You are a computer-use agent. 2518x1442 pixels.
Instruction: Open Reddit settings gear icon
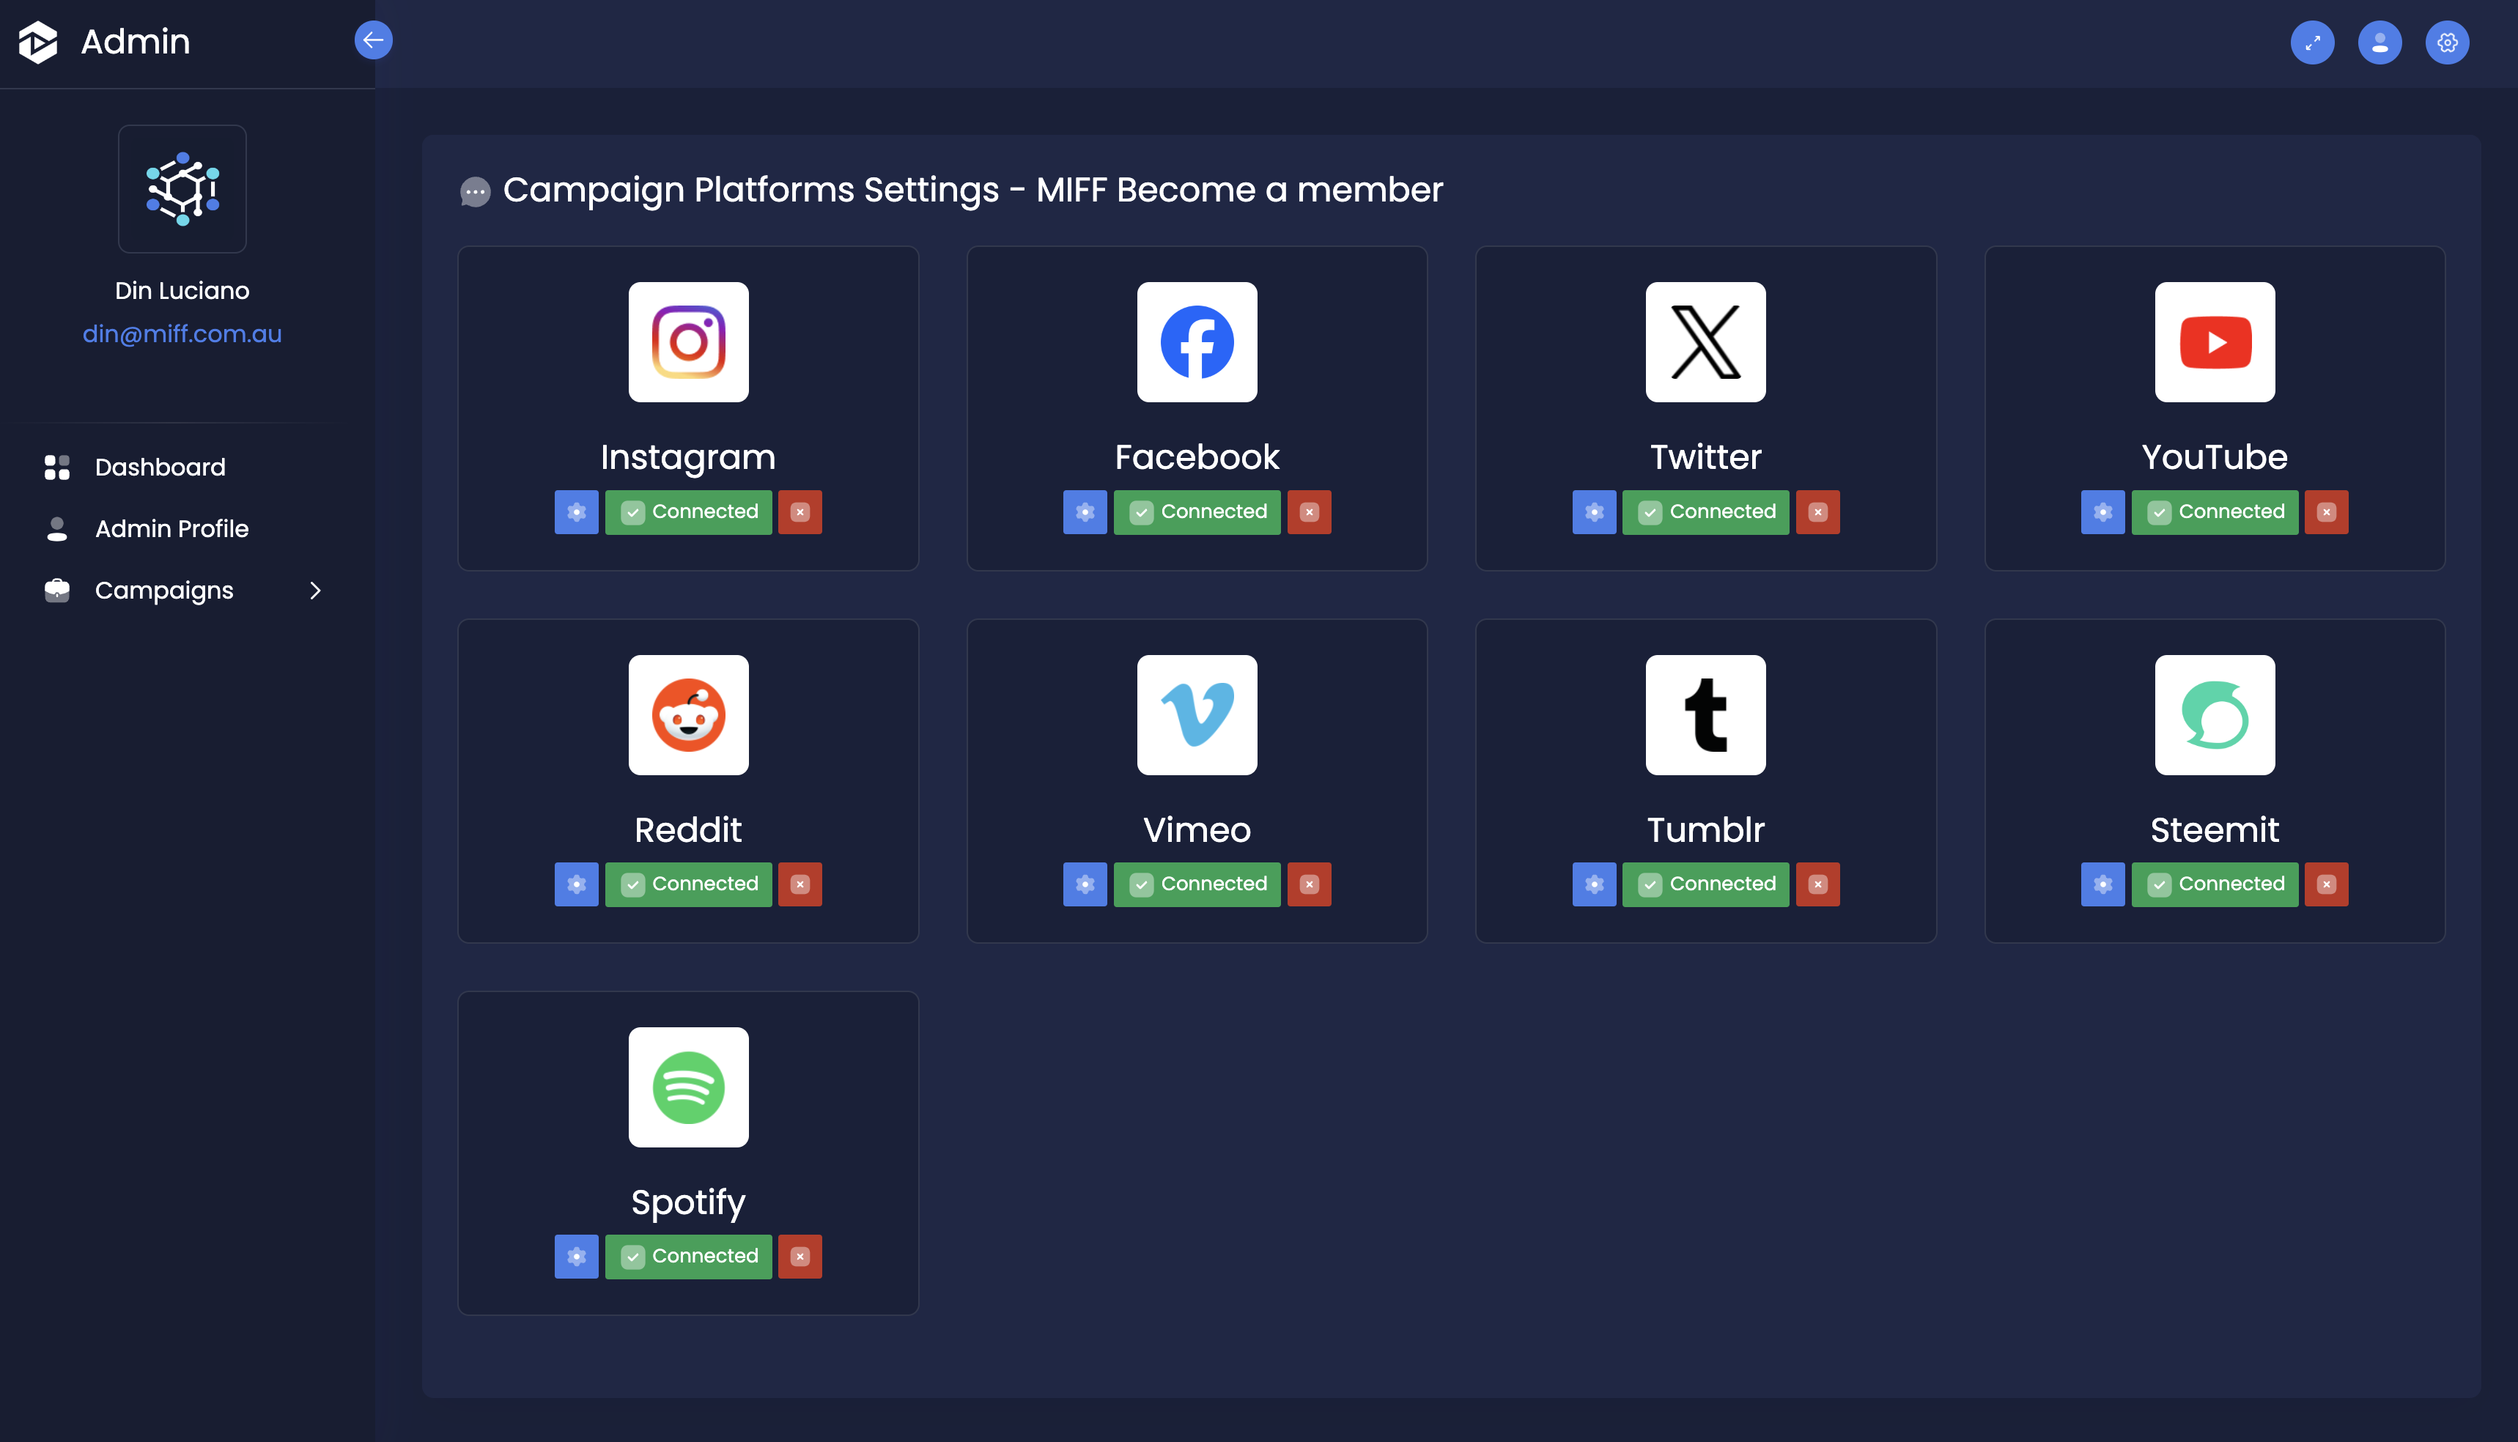(575, 884)
